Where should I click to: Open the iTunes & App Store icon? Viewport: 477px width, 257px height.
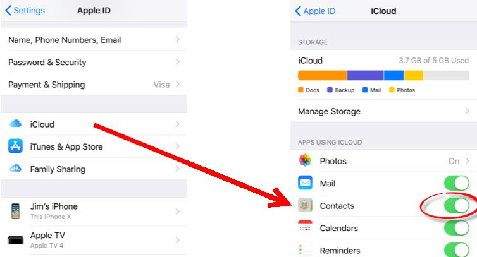[15, 146]
